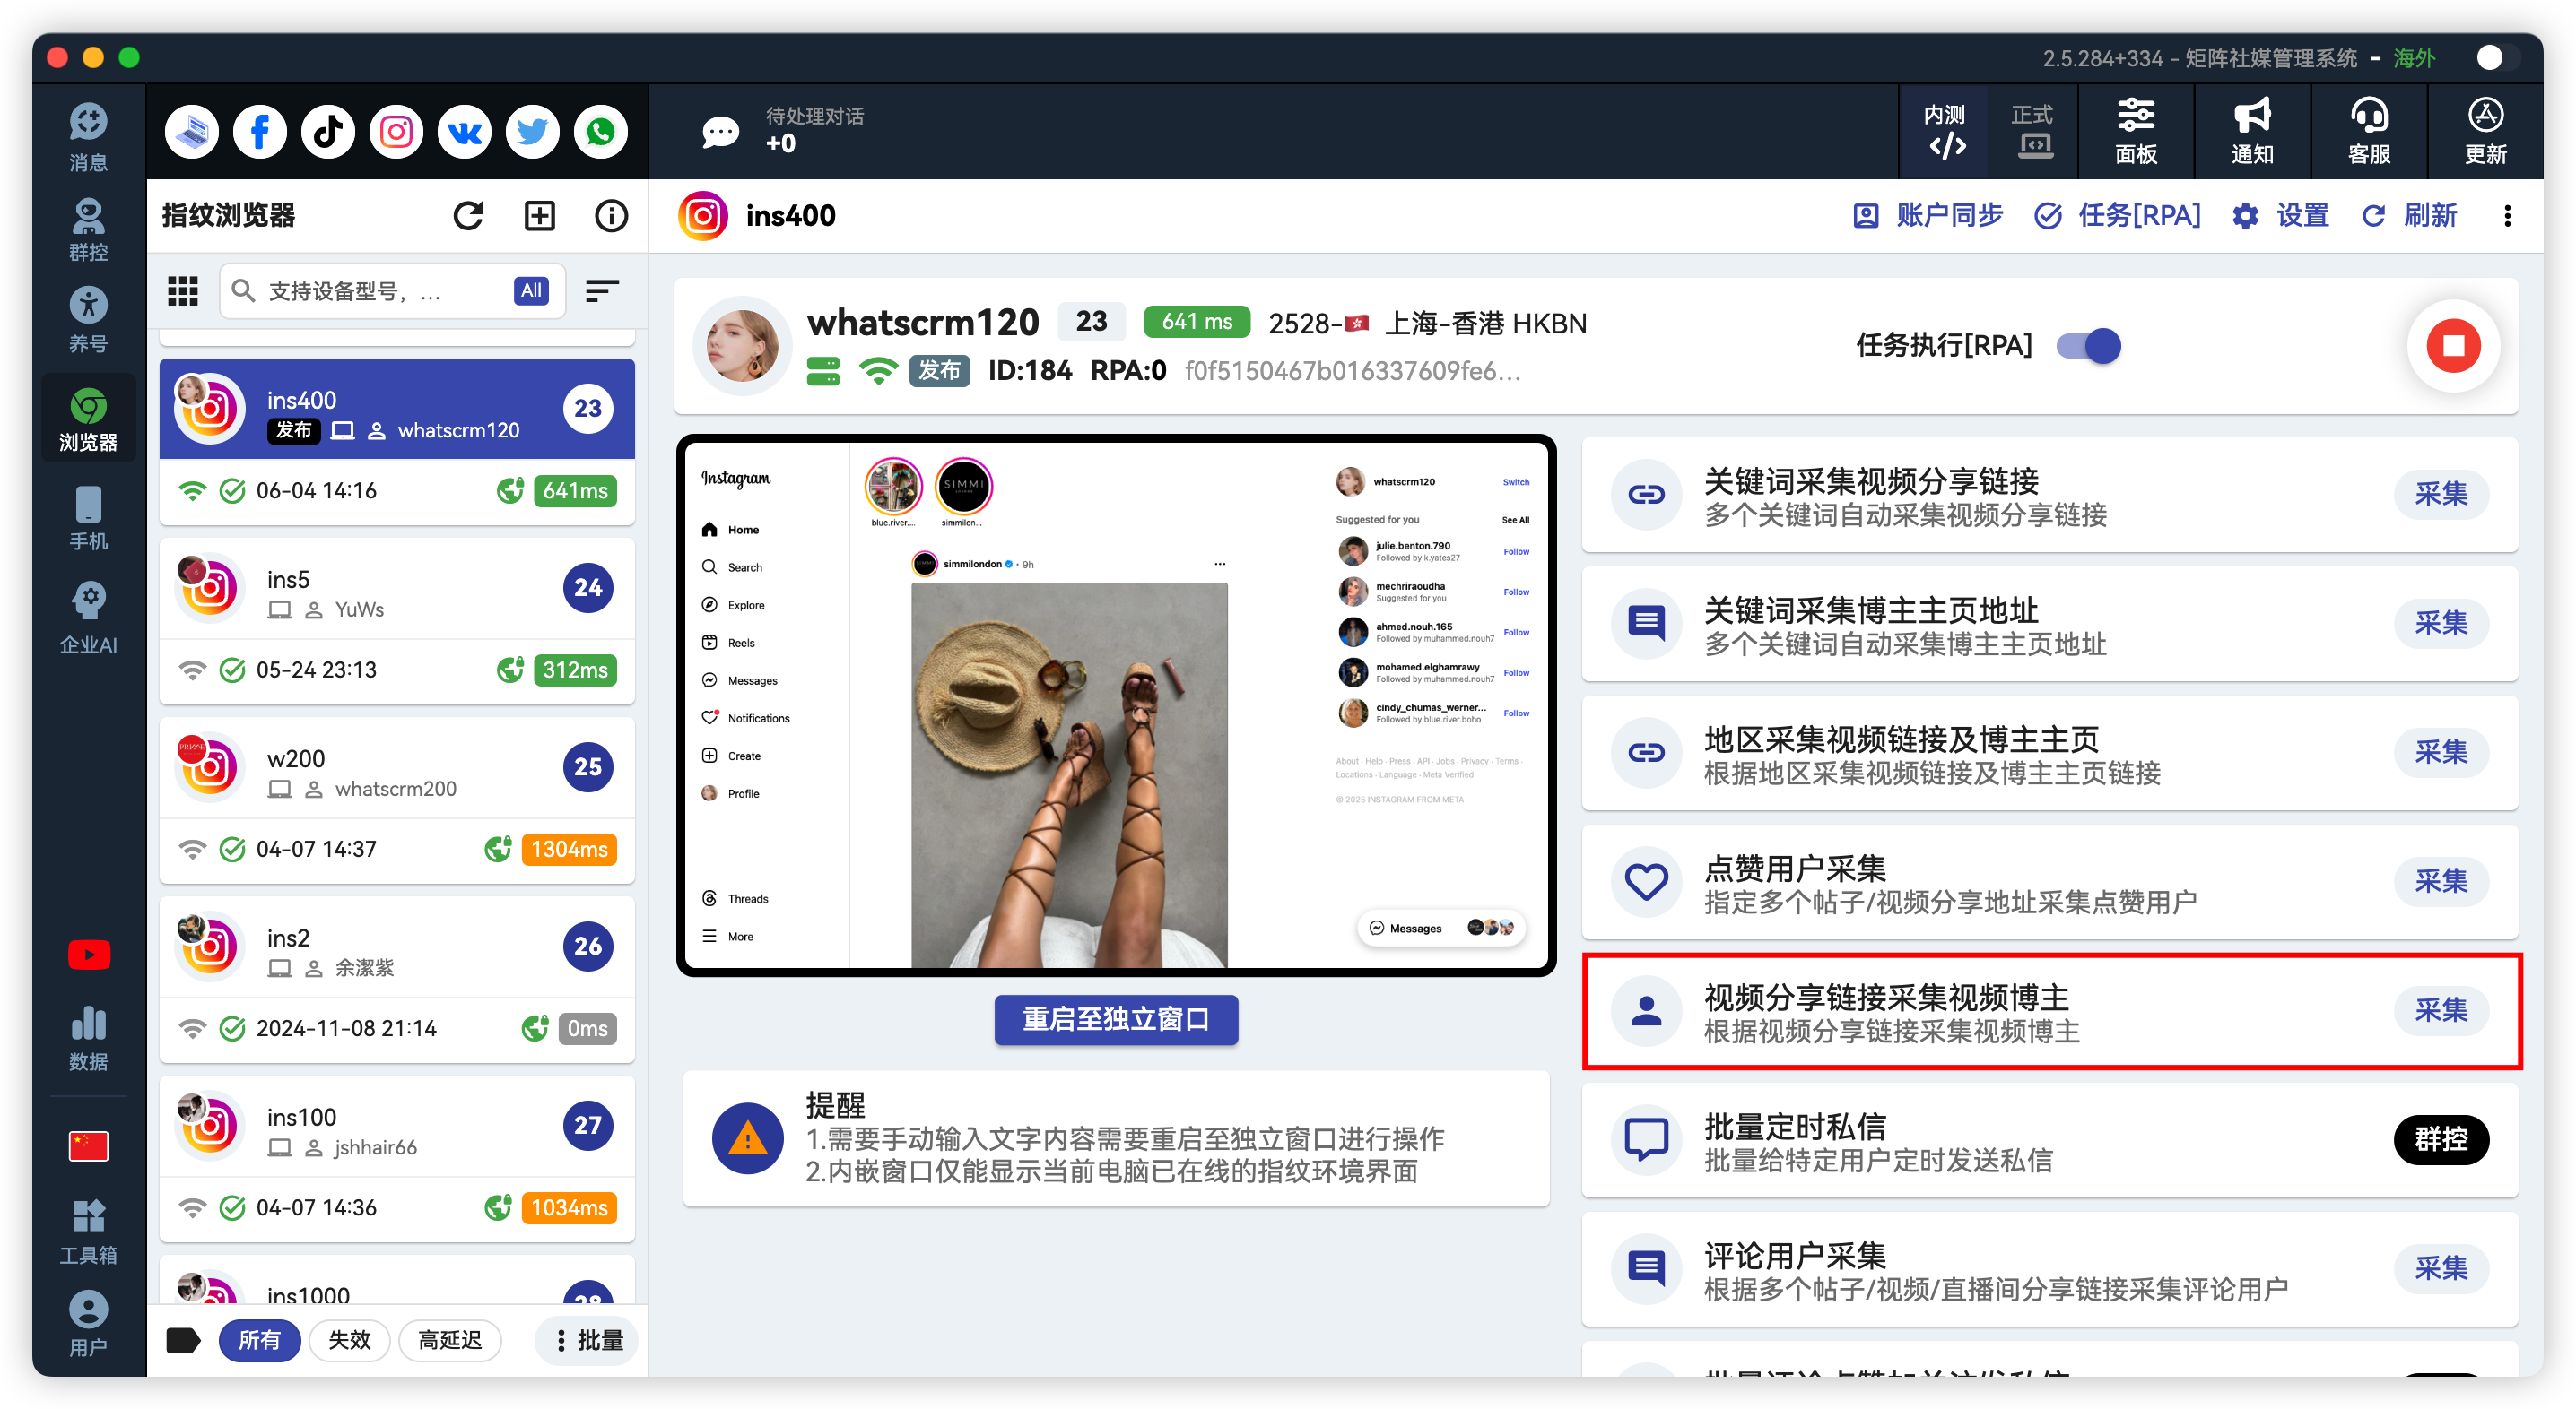This screenshot has width=2576, height=1409.
Task: Select the 失效 filter tab
Action: (349, 1340)
